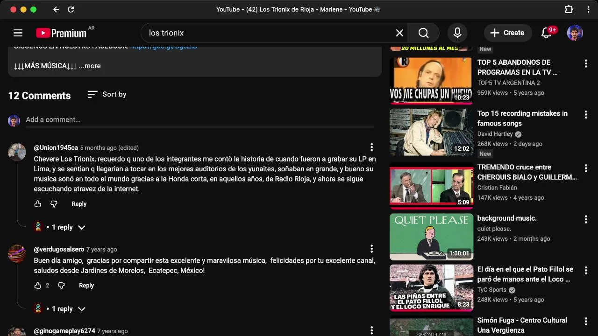Open 'background music.' video thumbnail
This screenshot has width=598, height=336.
click(x=431, y=237)
